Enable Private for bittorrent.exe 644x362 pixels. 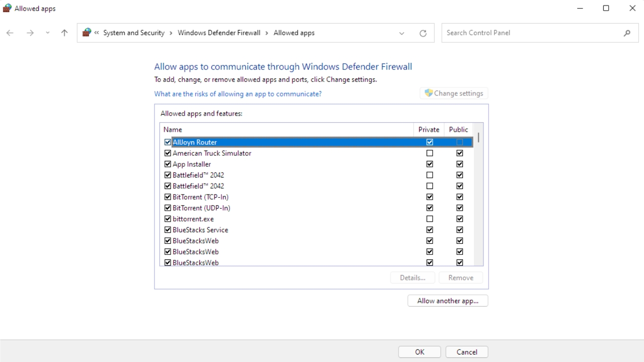coord(430,219)
